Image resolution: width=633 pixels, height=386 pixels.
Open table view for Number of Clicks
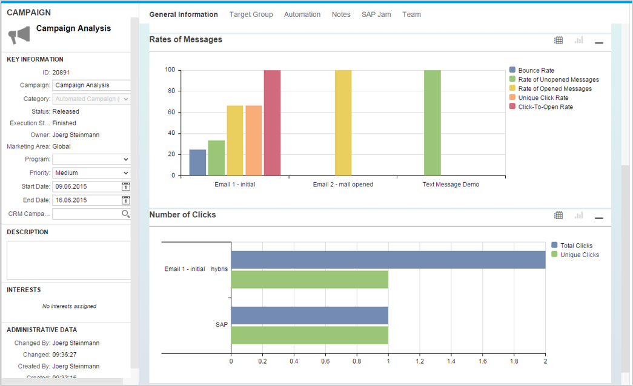tap(558, 215)
